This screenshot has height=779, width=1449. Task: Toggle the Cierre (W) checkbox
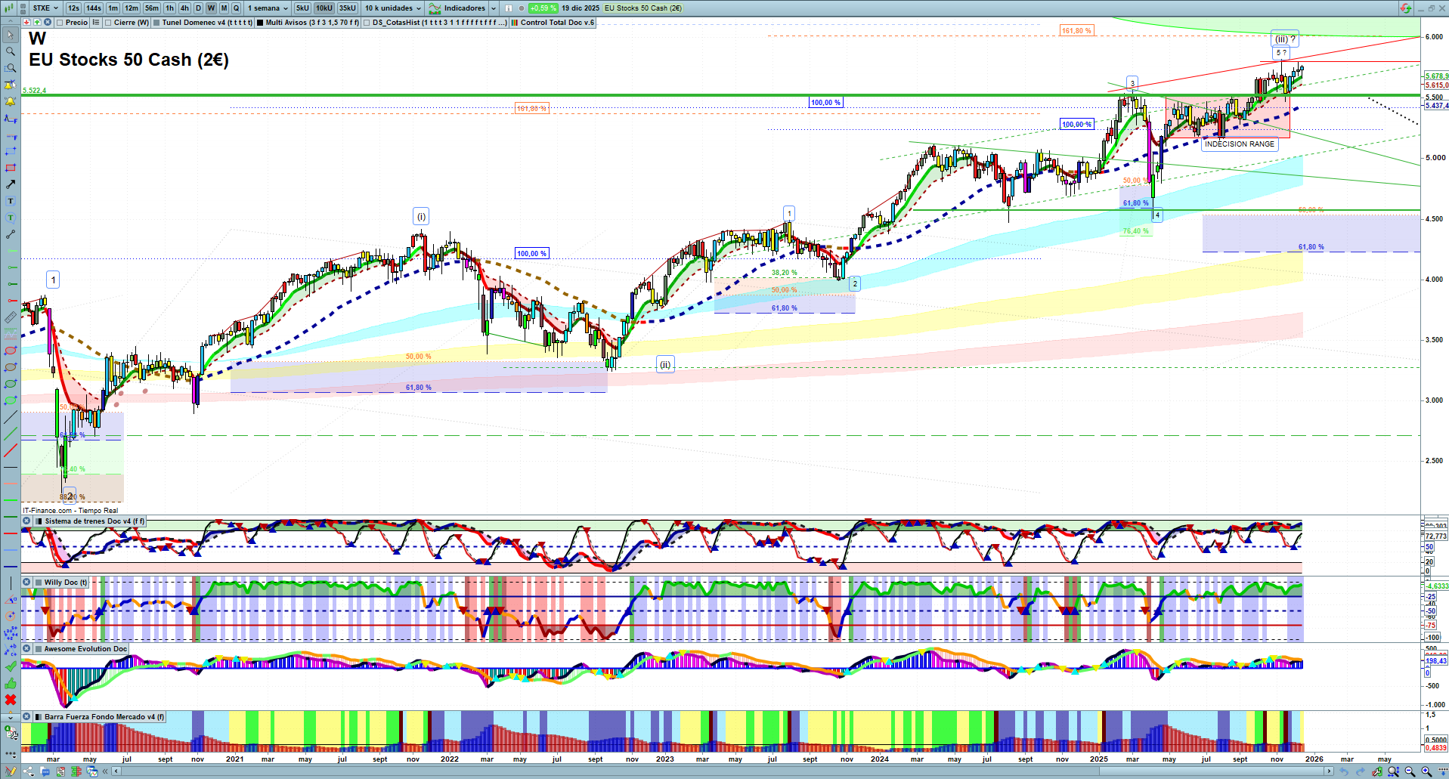[109, 23]
